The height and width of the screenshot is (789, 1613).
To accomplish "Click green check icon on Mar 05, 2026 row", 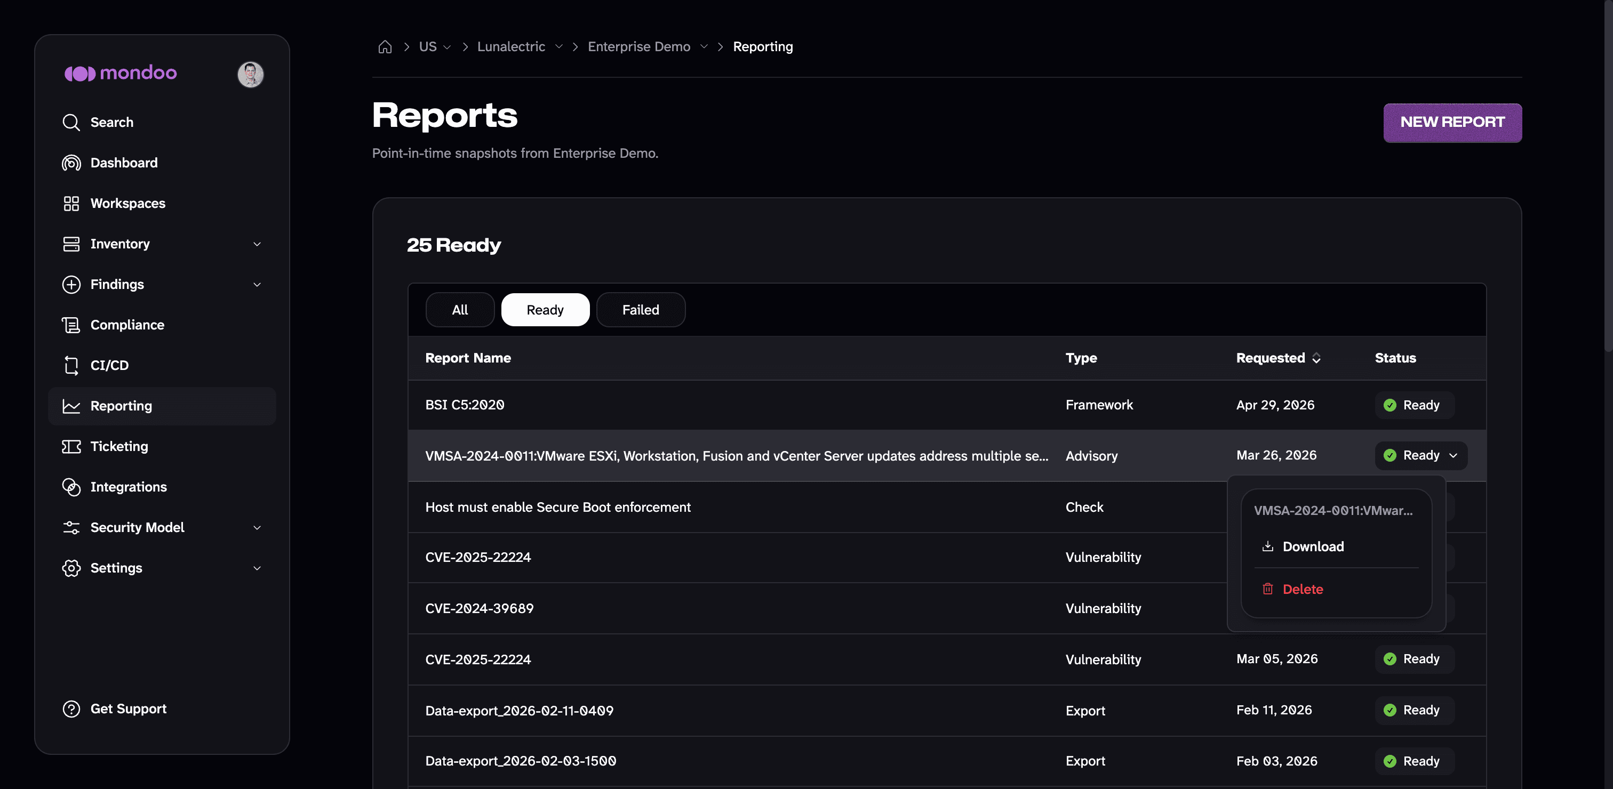I will pyautogui.click(x=1390, y=659).
